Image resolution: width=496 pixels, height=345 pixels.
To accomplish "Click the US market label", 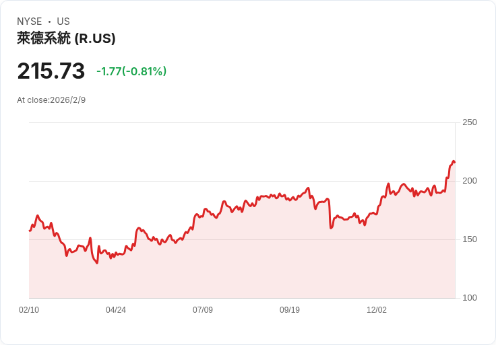I will pos(63,22).
